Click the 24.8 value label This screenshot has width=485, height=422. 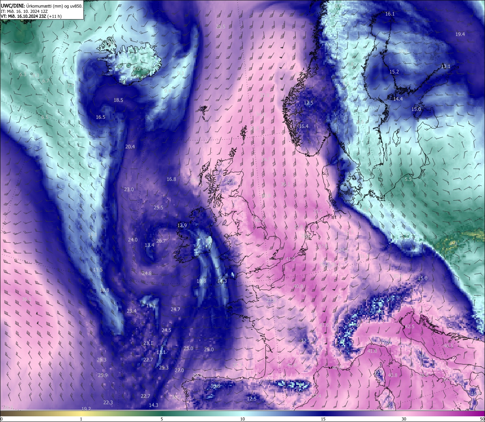pyautogui.click(x=147, y=274)
